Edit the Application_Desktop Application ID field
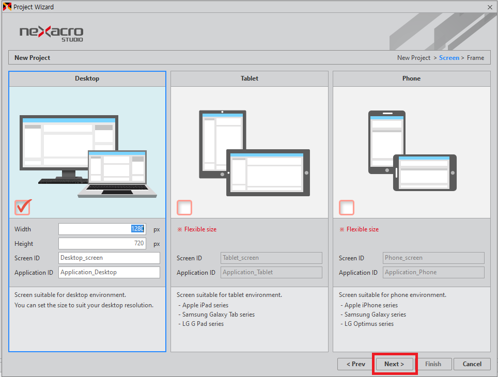 [x=109, y=272]
